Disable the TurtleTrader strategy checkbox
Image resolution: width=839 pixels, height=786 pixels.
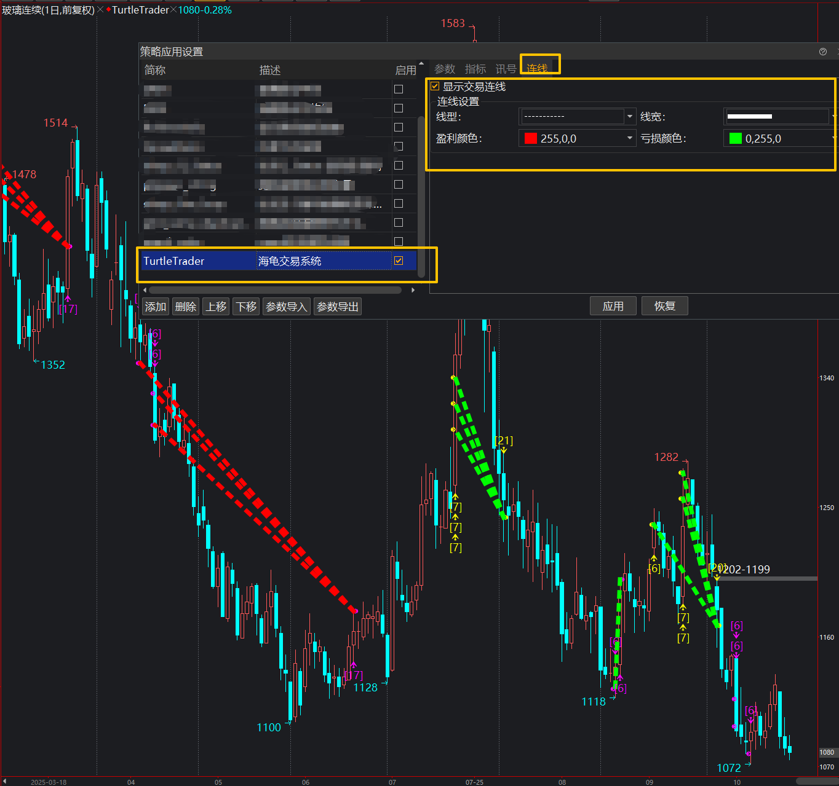pyautogui.click(x=399, y=261)
